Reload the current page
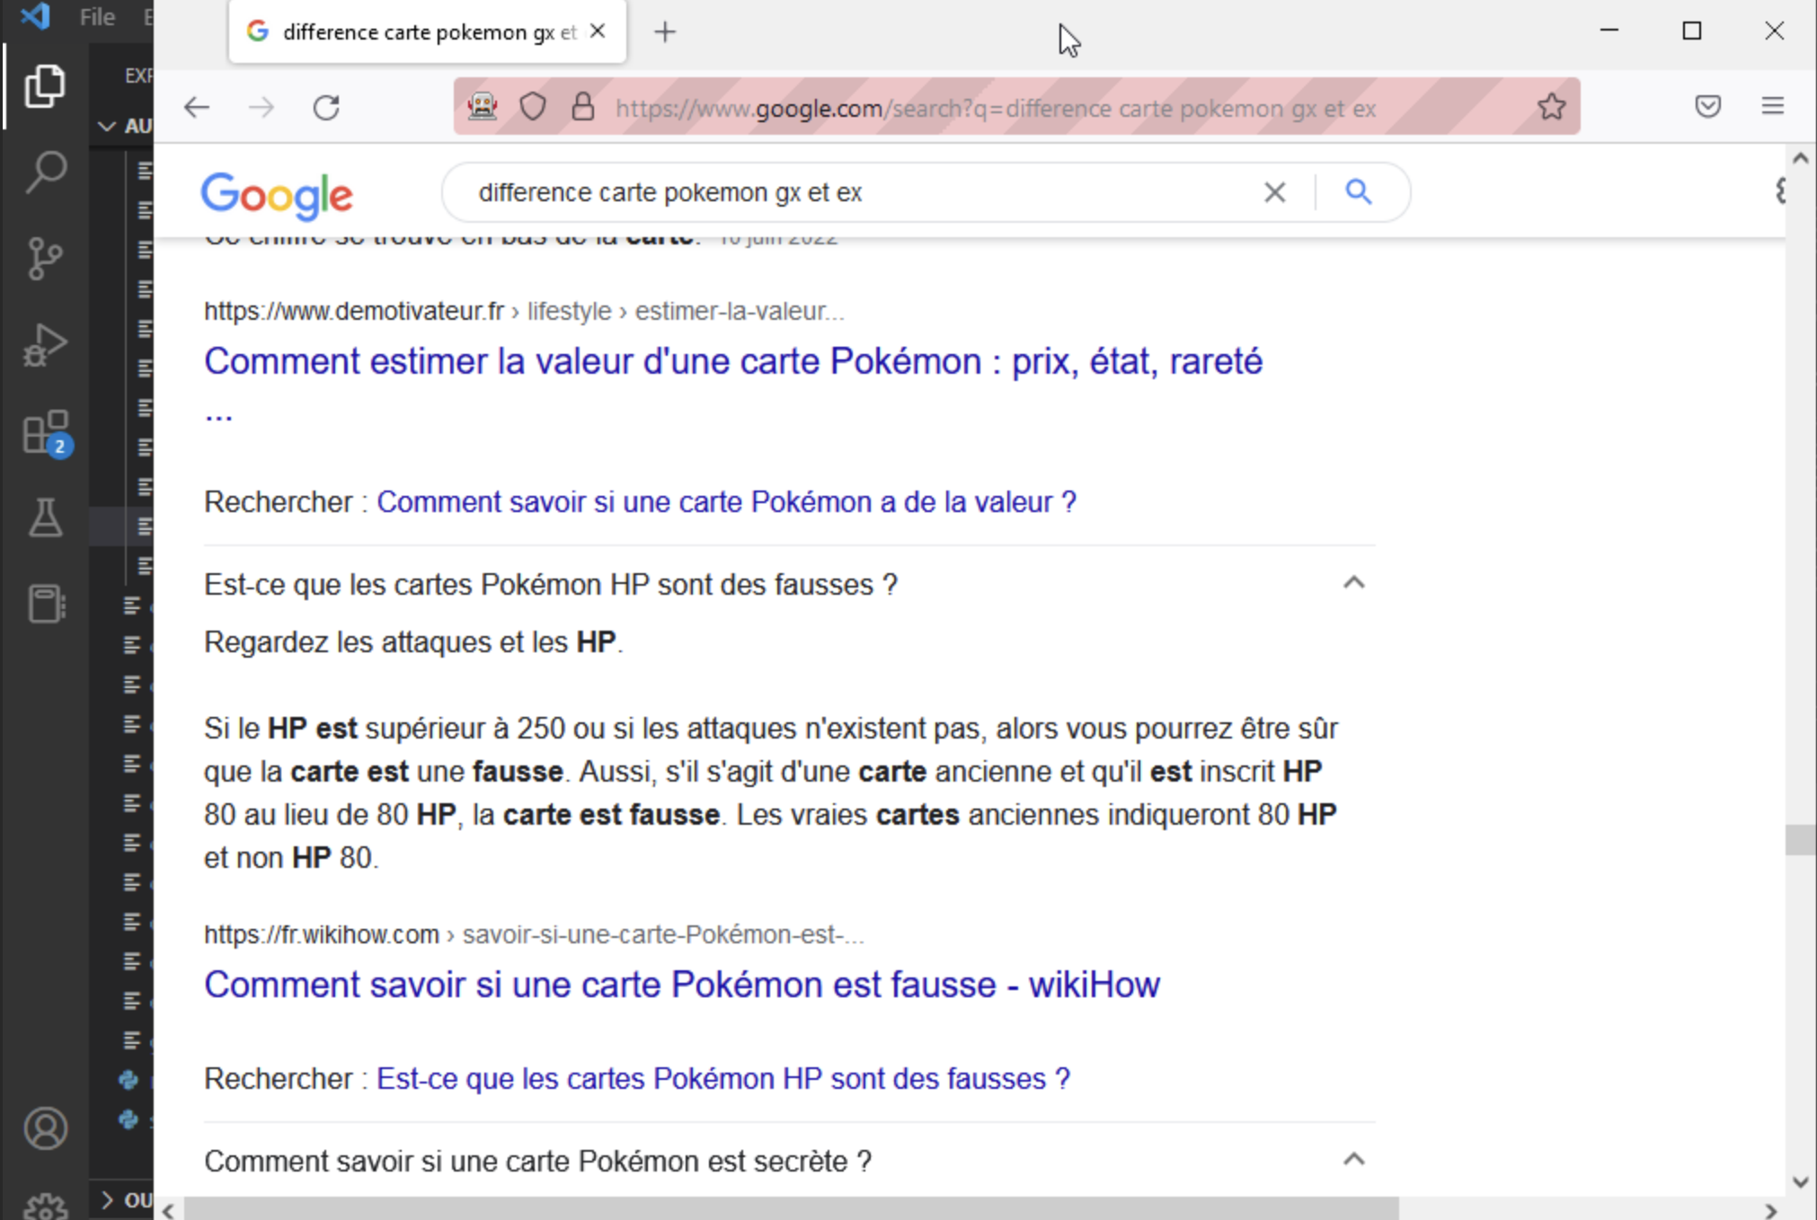This screenshot has width=1817, height=1220. point(326,108)
